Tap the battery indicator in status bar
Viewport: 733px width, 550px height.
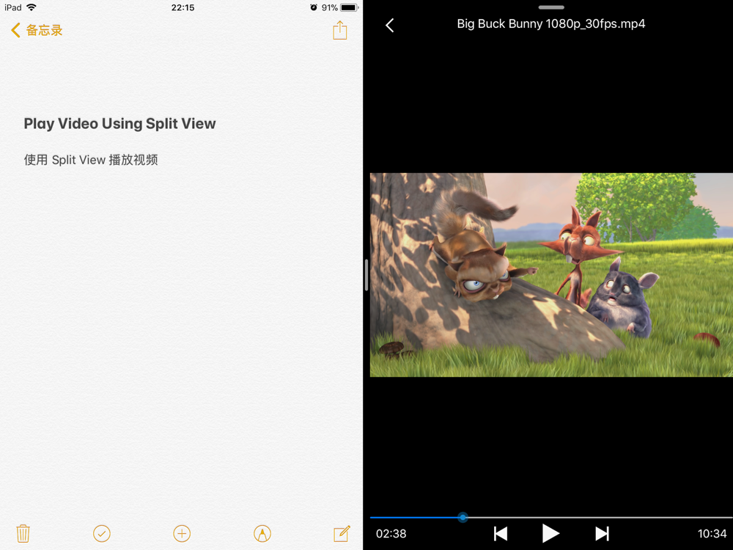(349, 7)
